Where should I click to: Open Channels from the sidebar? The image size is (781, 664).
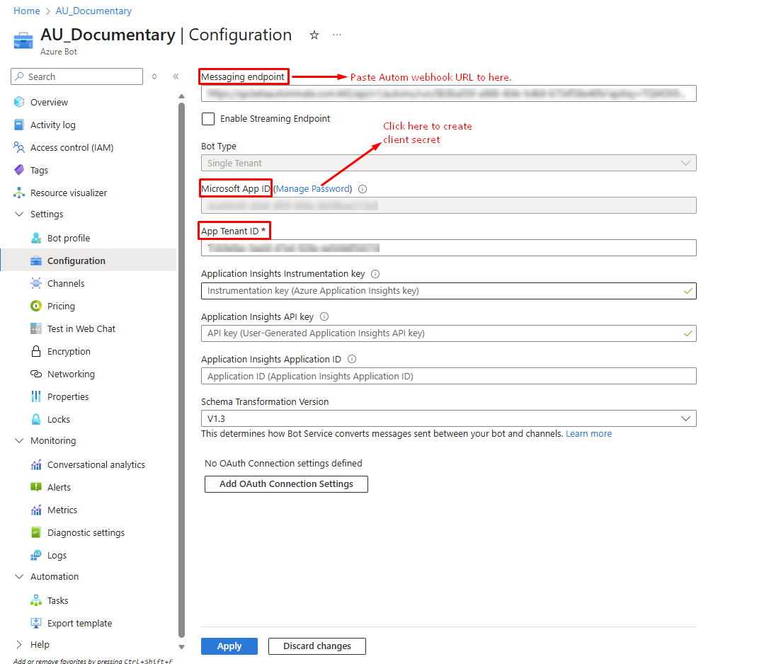tap(66, 283)
